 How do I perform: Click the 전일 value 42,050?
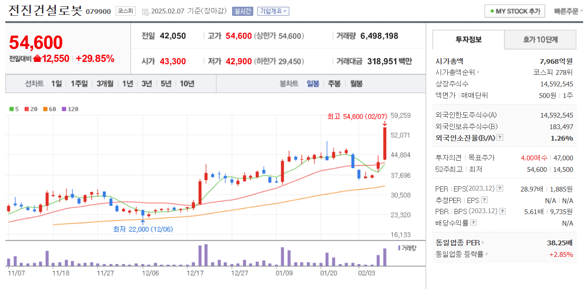point(173,36)
